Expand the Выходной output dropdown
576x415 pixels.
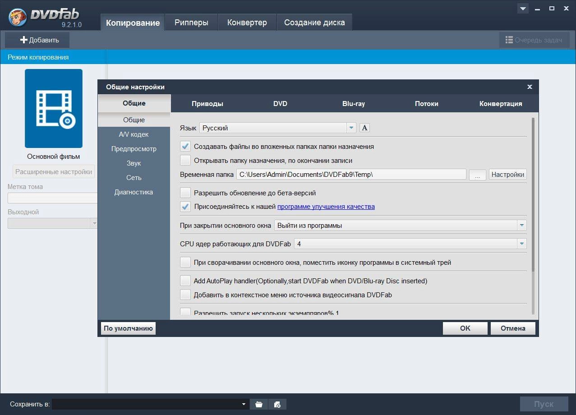(x=53, y=223)
